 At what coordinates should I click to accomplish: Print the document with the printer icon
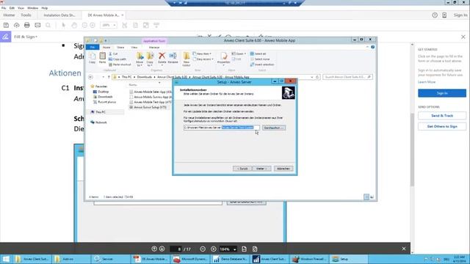[27, 25]
